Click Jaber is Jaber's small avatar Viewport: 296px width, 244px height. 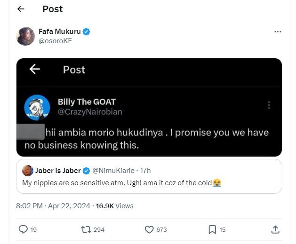tap(27, 170)
